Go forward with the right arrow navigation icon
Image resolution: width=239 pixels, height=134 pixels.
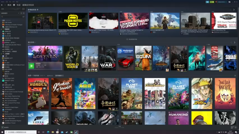point(5,5)
